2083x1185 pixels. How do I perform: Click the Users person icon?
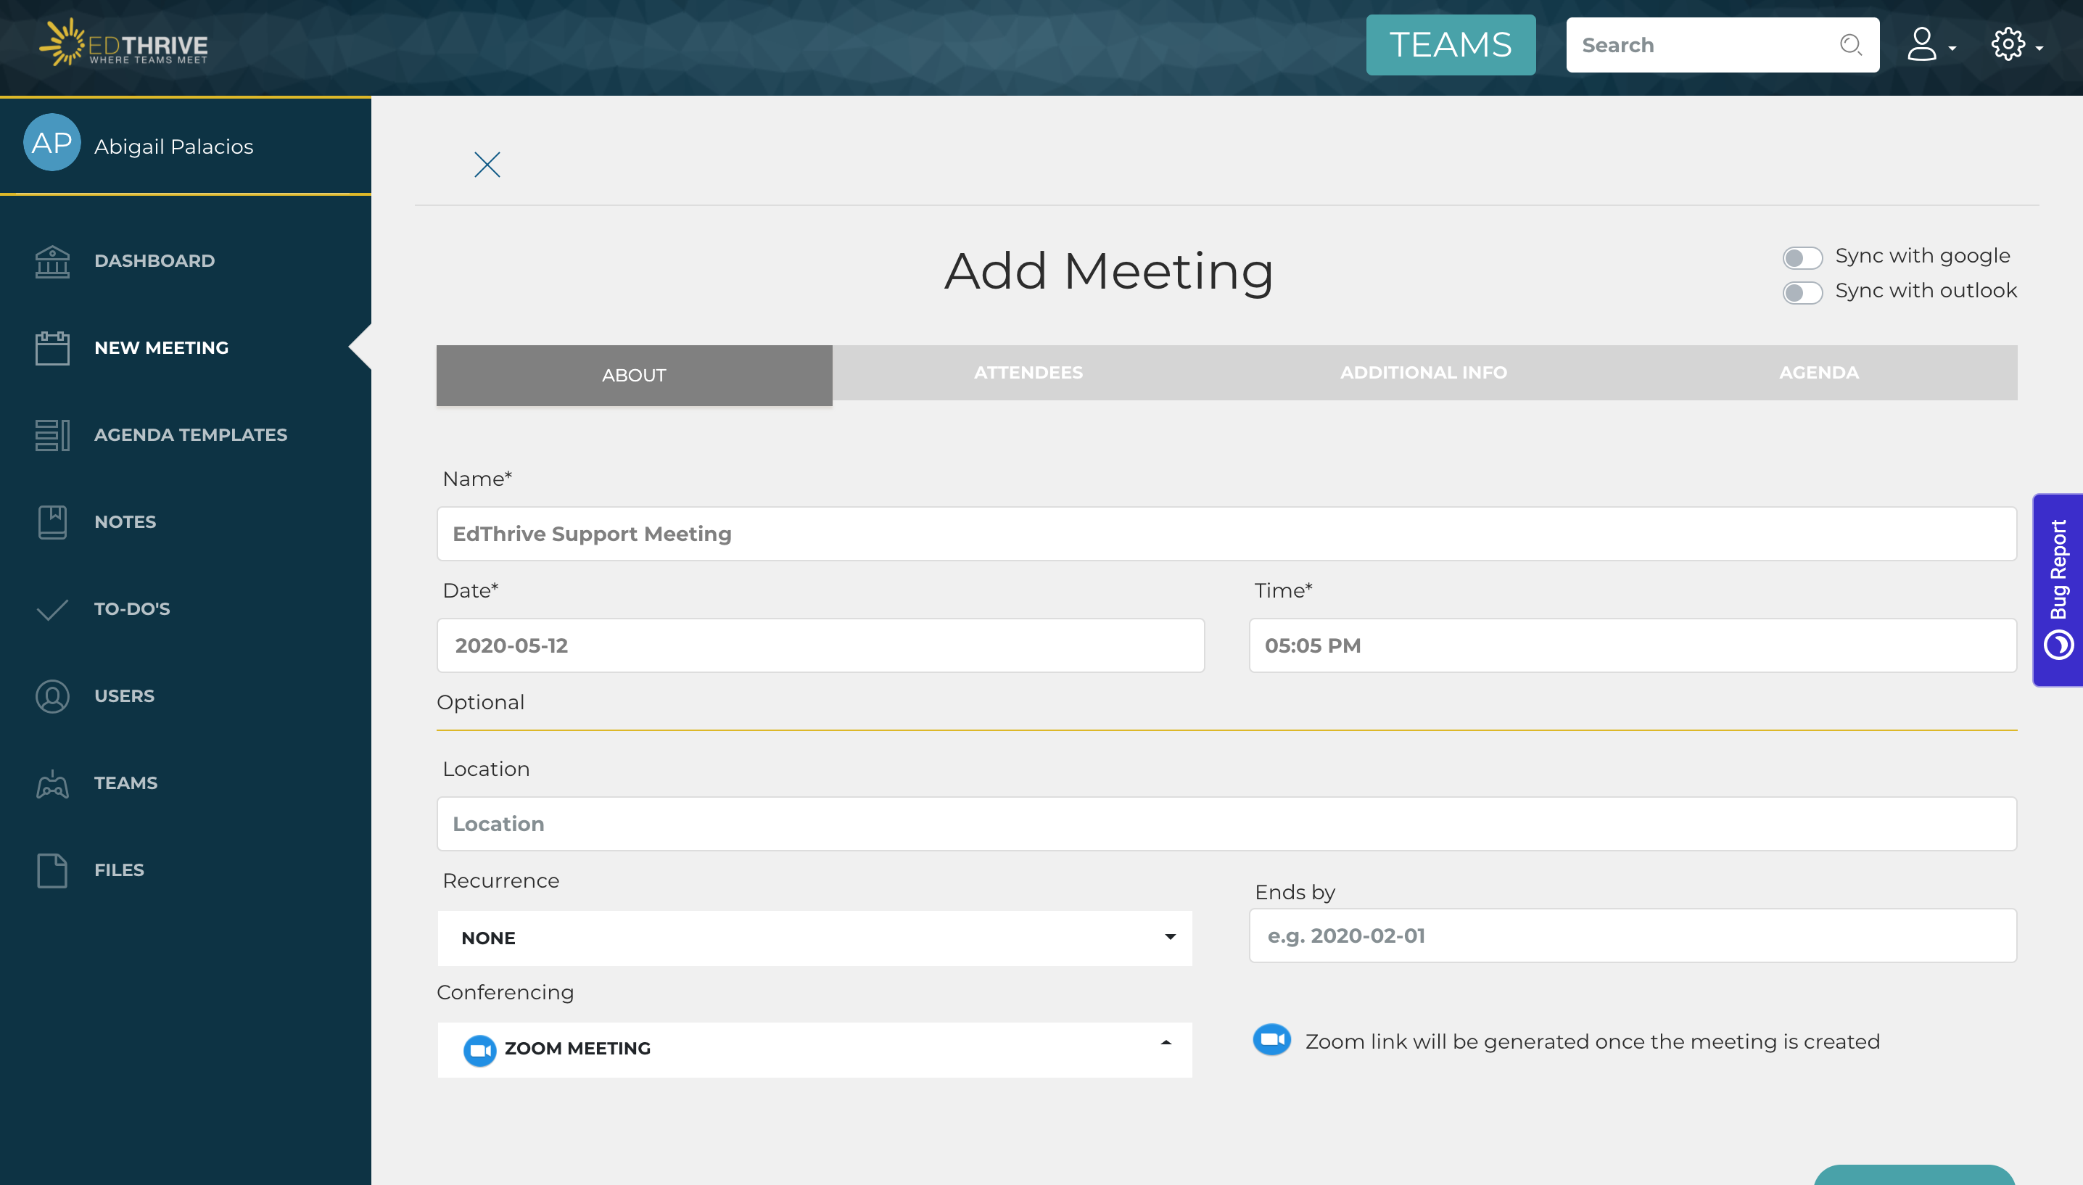(52, 697)
